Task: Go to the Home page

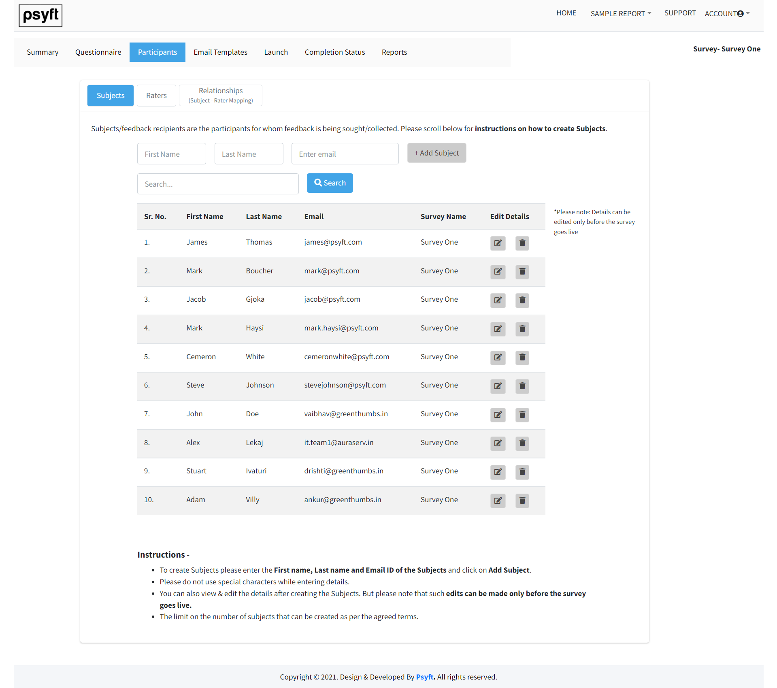Action: 566,13
